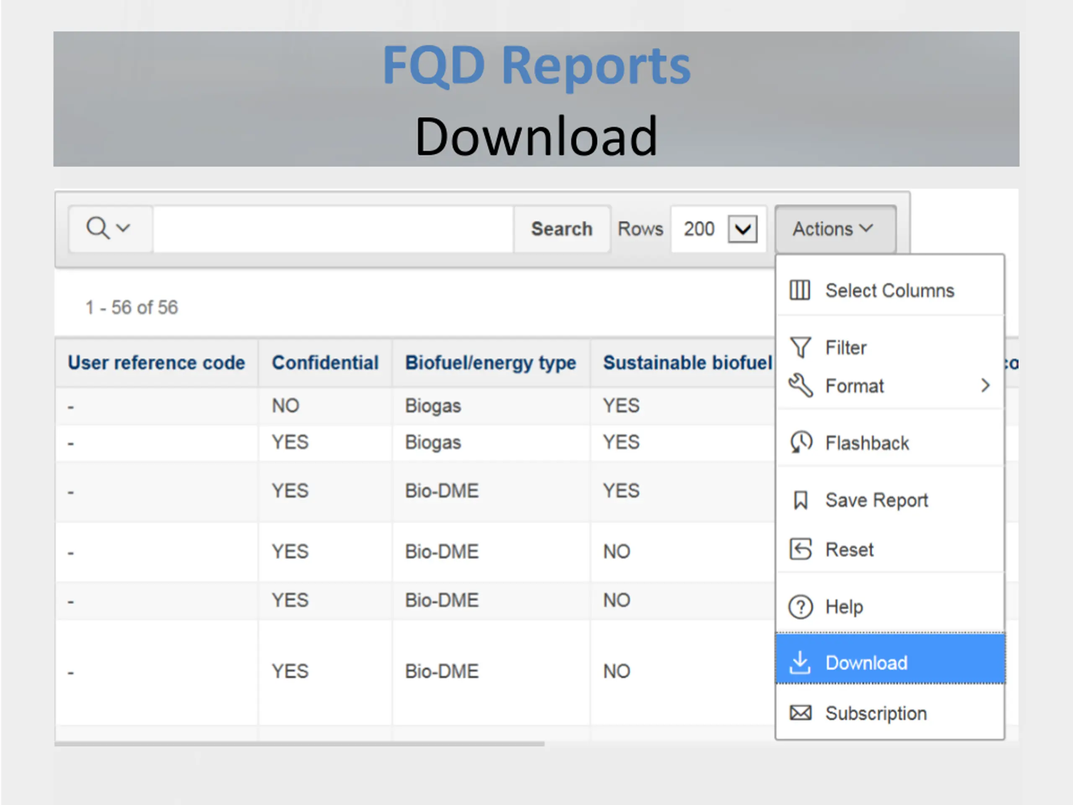Image resolution: width=1073 pixels, height=805 pixels.
Task: Expand the search column chevron
Action: coord(124,228)
